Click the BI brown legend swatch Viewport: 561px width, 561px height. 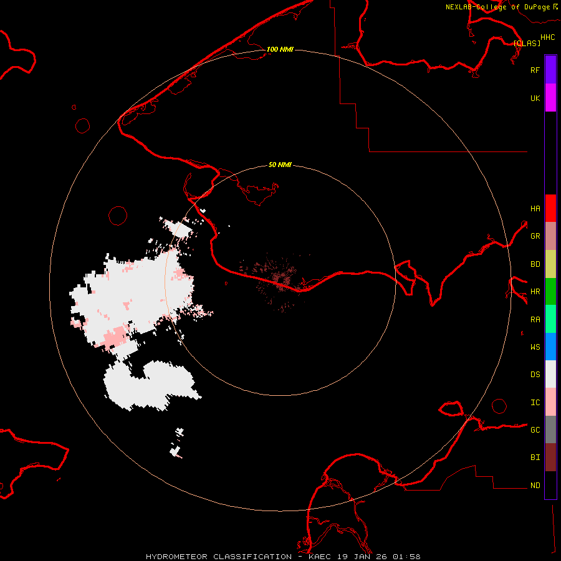click(x=550, y=458)
